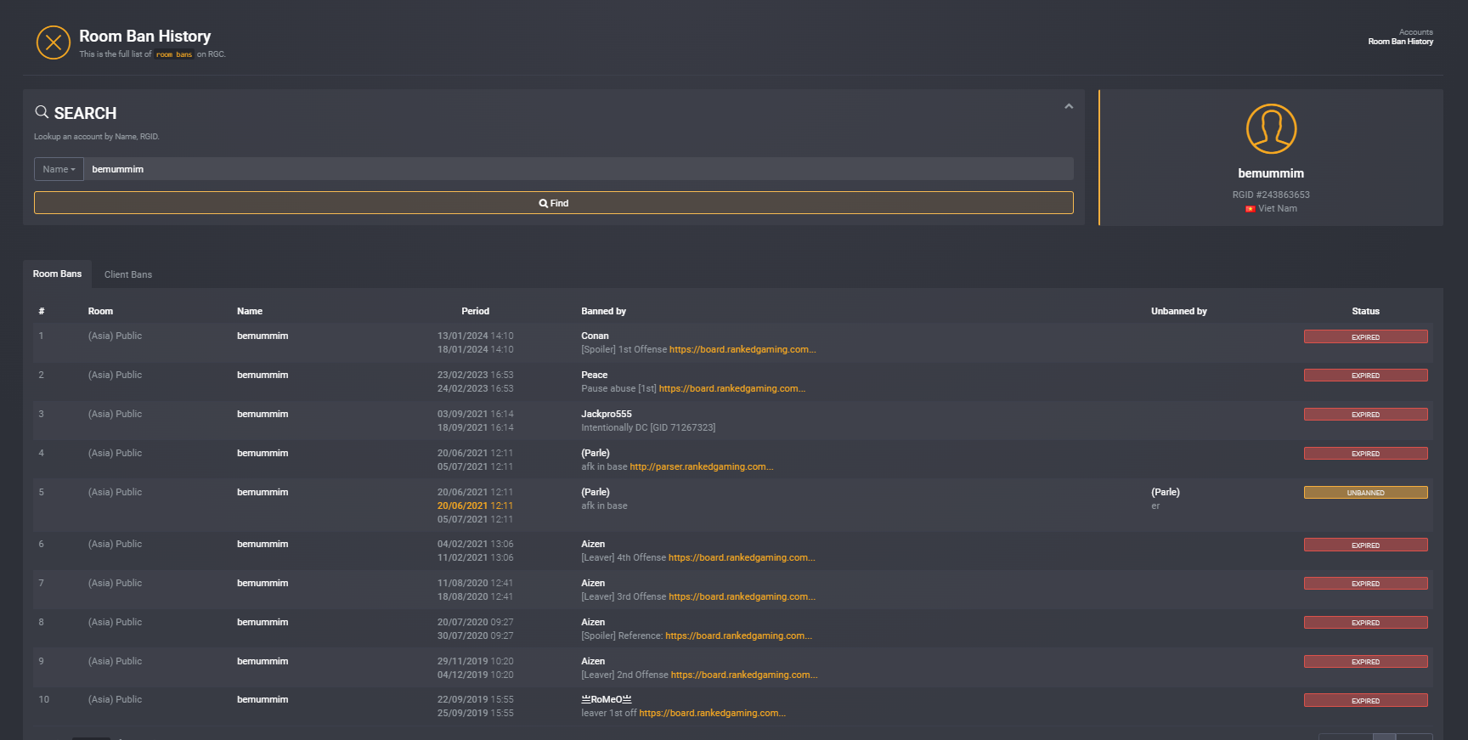Open the 'room bans' link in subtitle
1468x740 pixels.
coord(174,54)
